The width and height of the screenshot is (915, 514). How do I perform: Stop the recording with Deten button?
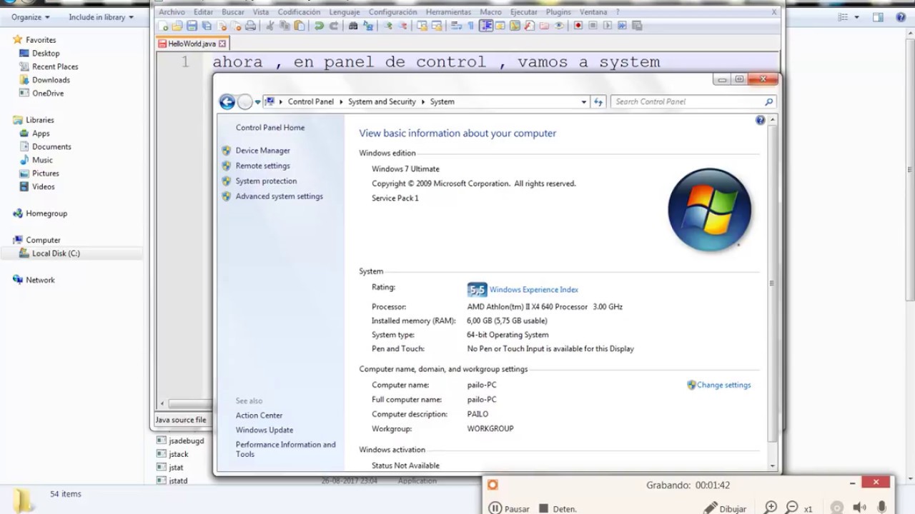coord(558,508)
